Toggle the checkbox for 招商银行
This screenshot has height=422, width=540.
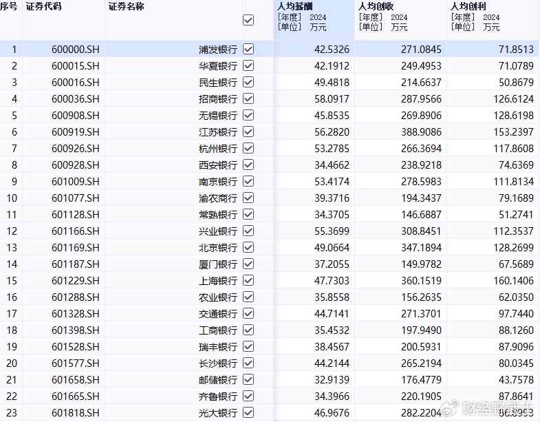click(248, 98)
